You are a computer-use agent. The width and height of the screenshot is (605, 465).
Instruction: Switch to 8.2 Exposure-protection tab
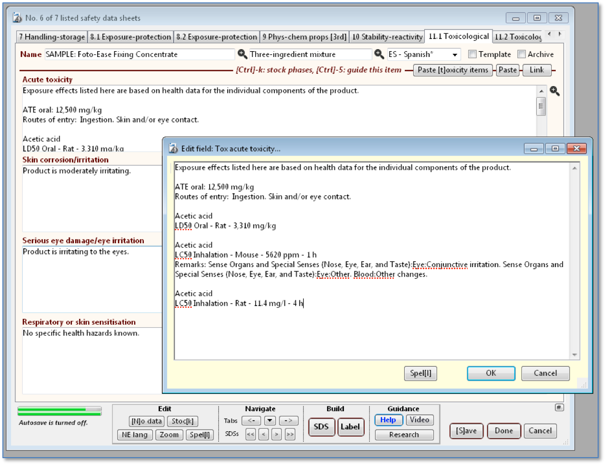point(217,37)
